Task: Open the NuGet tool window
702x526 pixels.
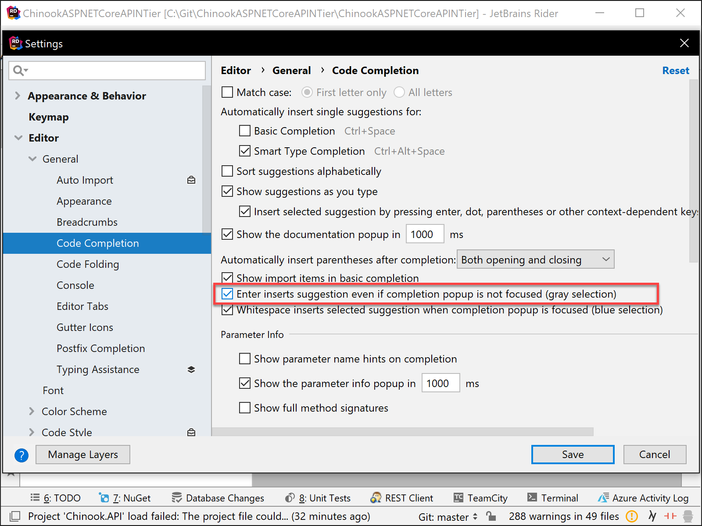Action: point(125,498)
